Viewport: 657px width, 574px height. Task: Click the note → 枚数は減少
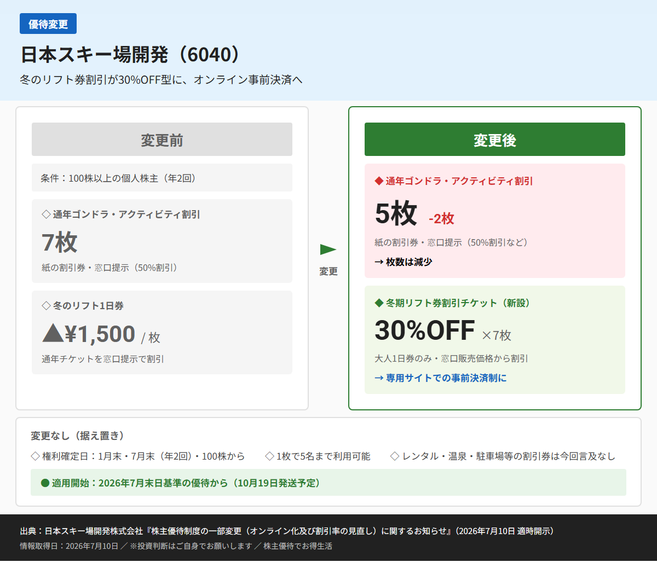pos(404,262)
